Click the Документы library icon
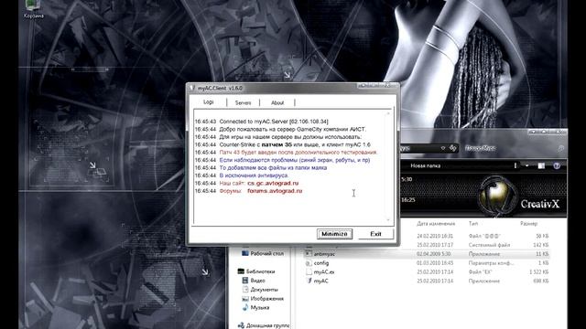586x329 pixels. coord(245,290)
